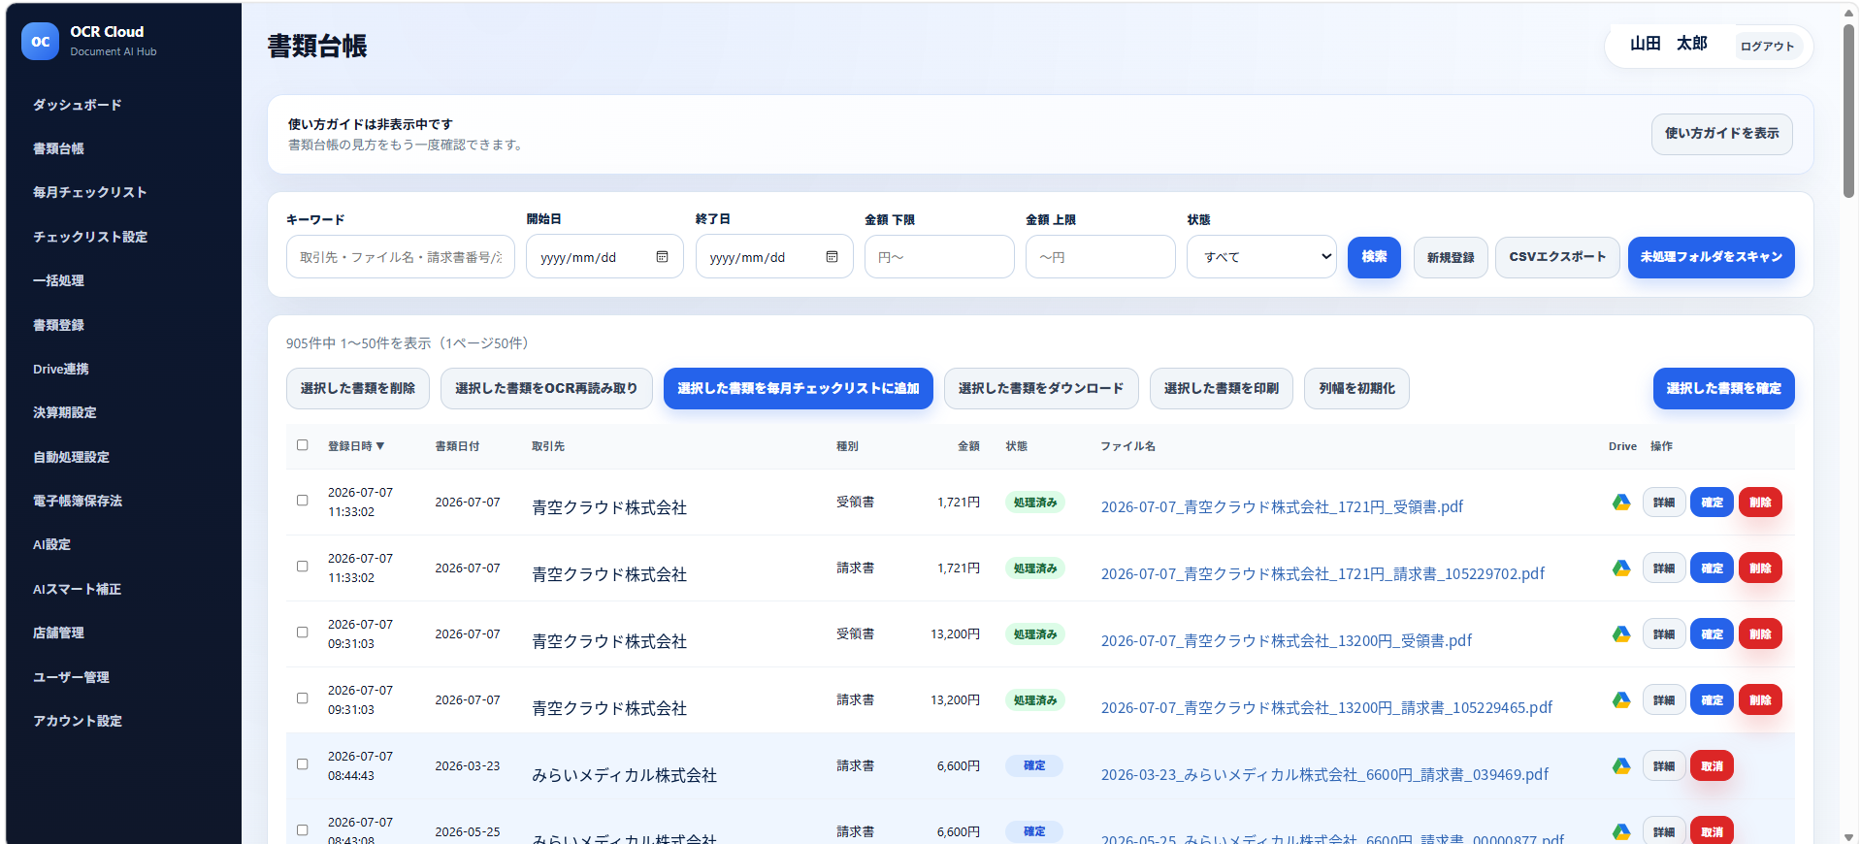Open 決算期設定 in sidebar
The width and height of the screenshot is (1861, 844).
pyautogui.click(x=65, y=412)
